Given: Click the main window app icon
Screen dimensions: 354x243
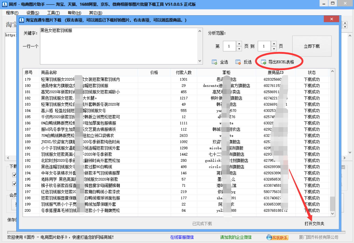Looking at the screenshot, I should click(4, 4).
